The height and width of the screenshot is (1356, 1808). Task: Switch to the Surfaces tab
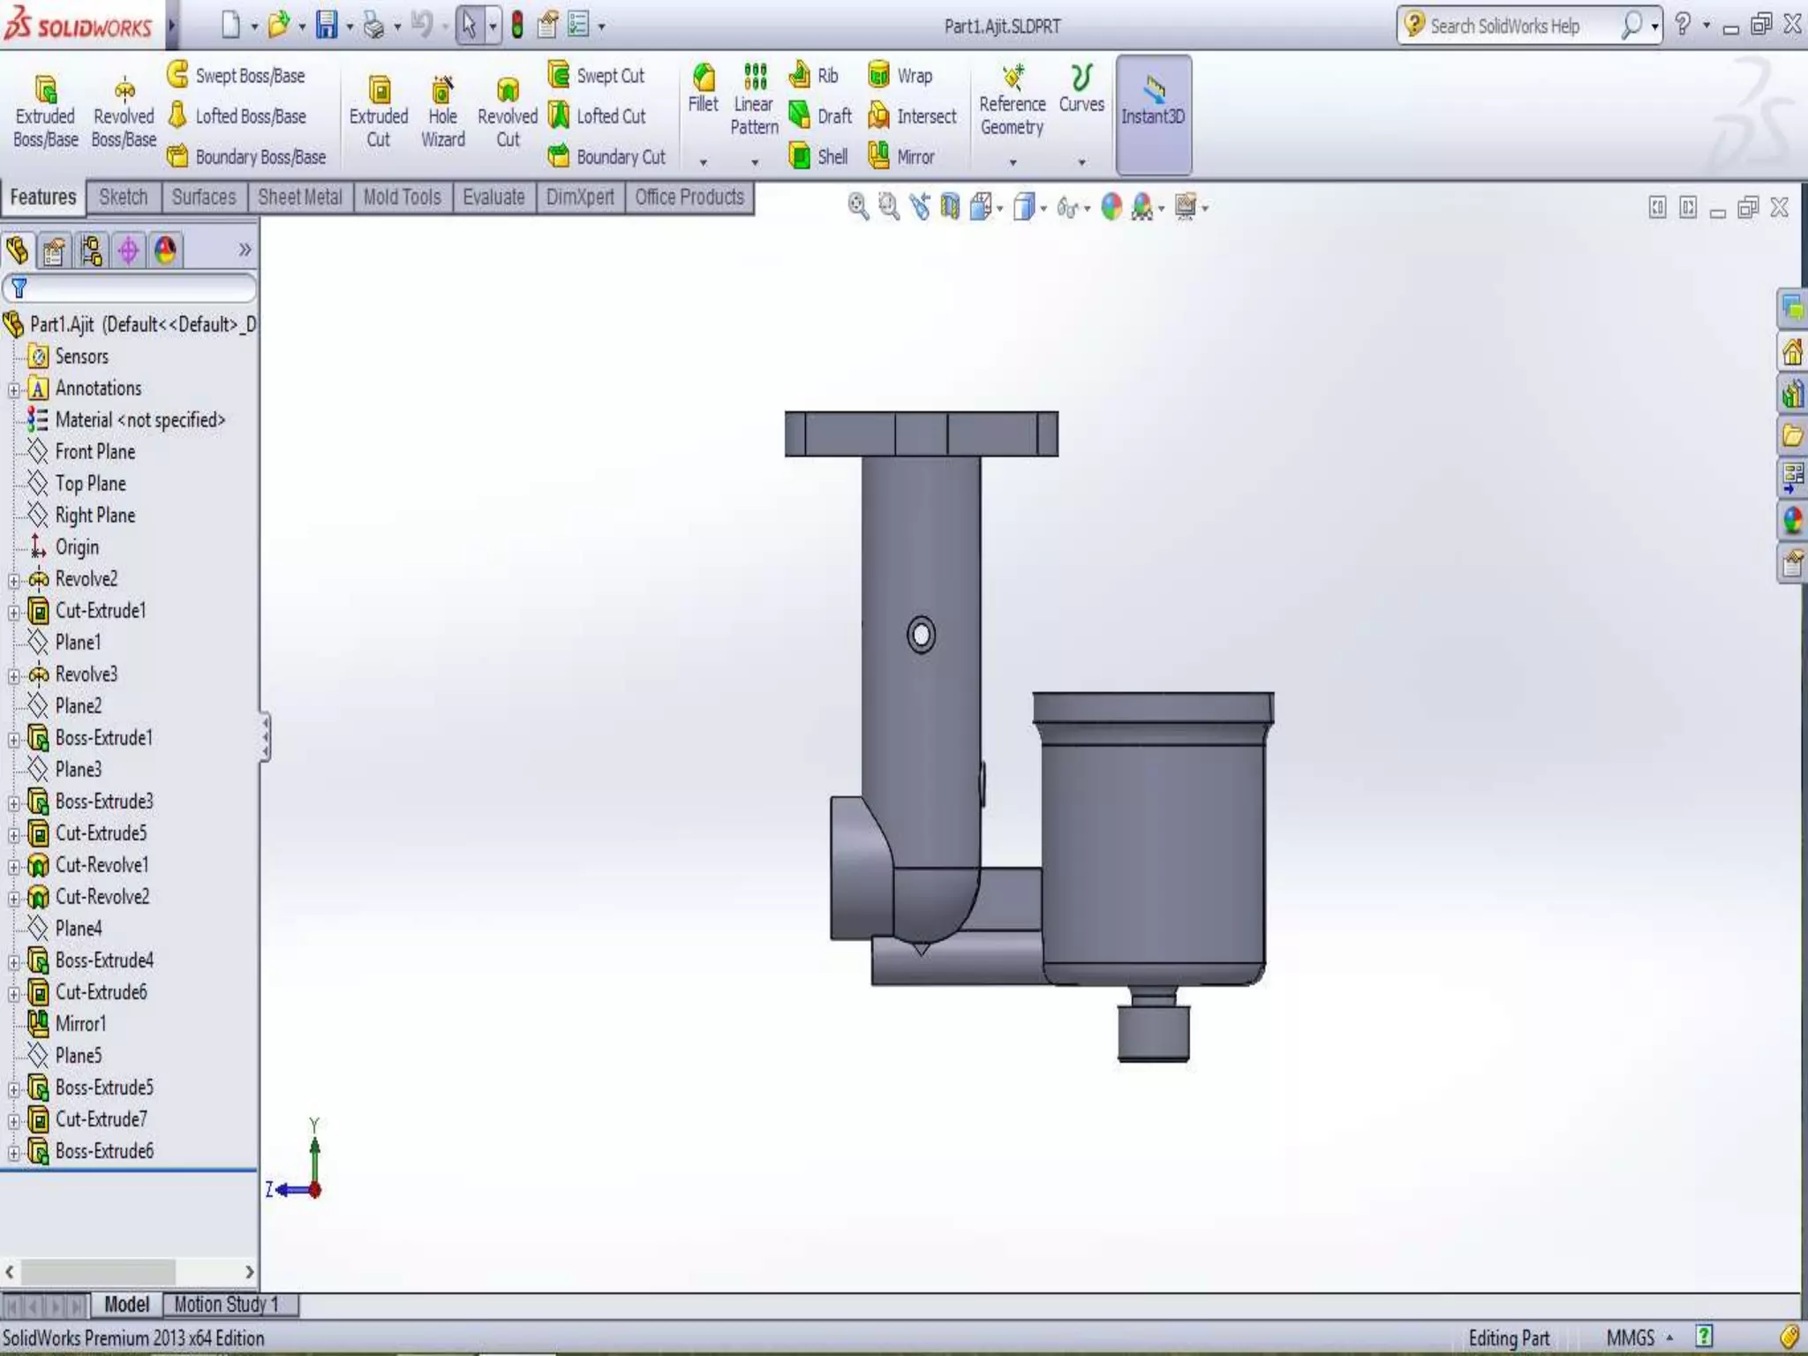(x=204, y=197)
